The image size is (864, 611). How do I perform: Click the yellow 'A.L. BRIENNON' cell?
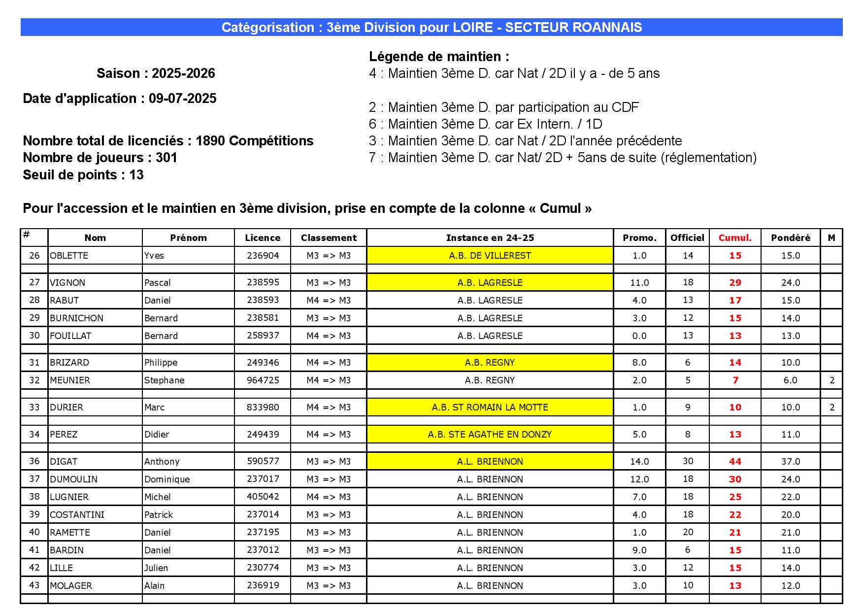coord(490,462)
